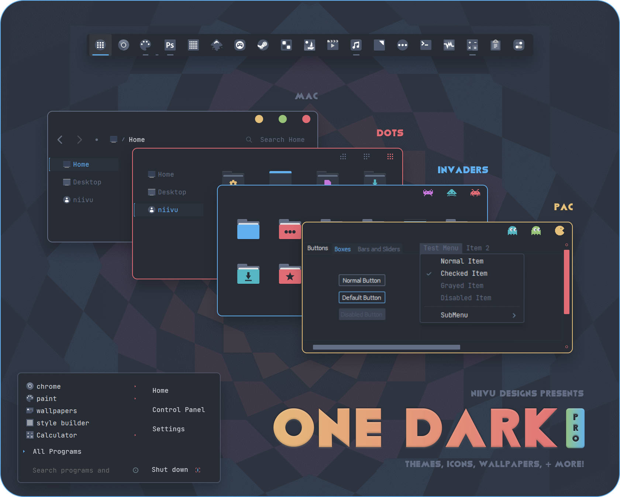Open style builder from the start menu
Viewport: 620px width, 497px height.
pyautogui.click(x=62, y=423)
